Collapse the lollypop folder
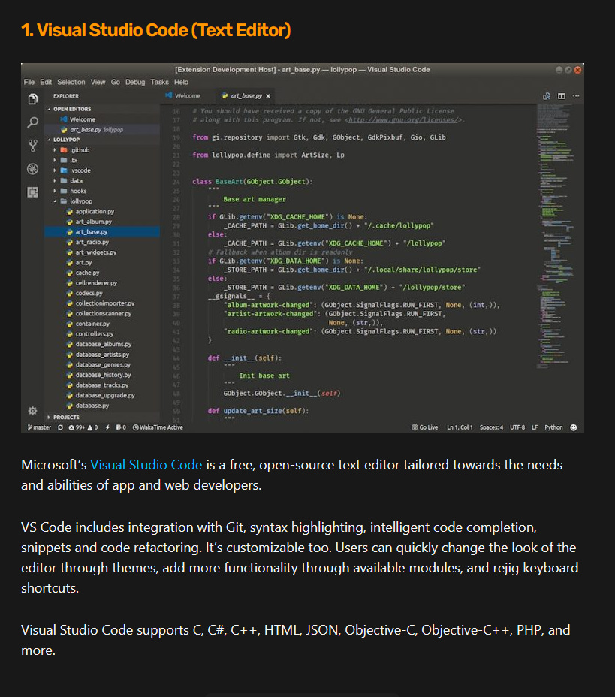 [x=80, y=201]
